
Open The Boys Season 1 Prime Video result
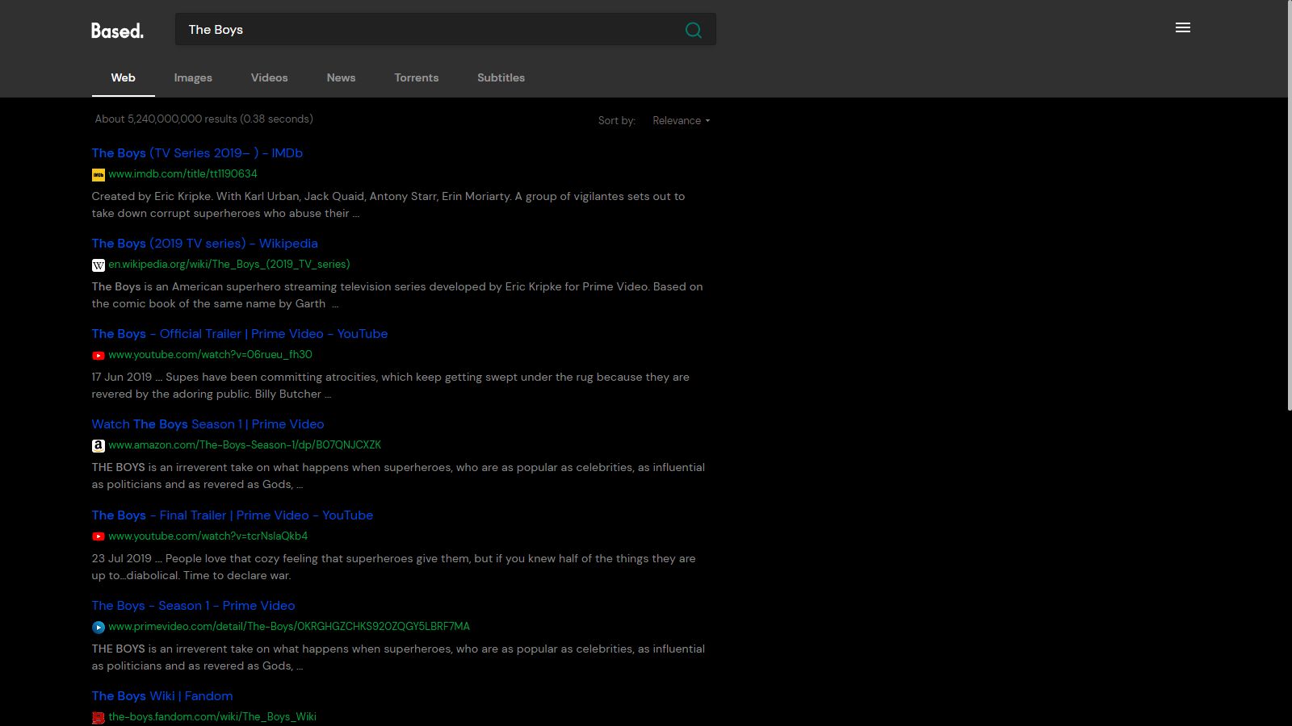pyautogui.click(x=193, y=606)
